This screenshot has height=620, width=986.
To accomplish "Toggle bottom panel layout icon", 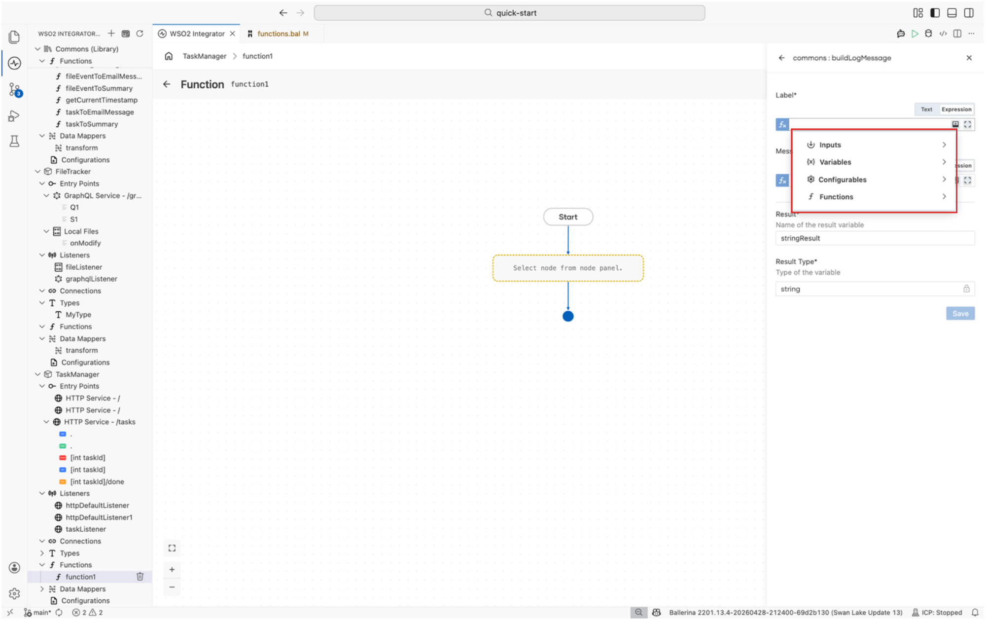I will (x=952, y=13).
